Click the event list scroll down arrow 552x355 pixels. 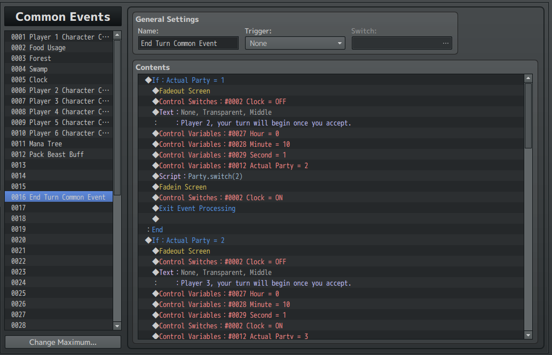tap(117, 326)
